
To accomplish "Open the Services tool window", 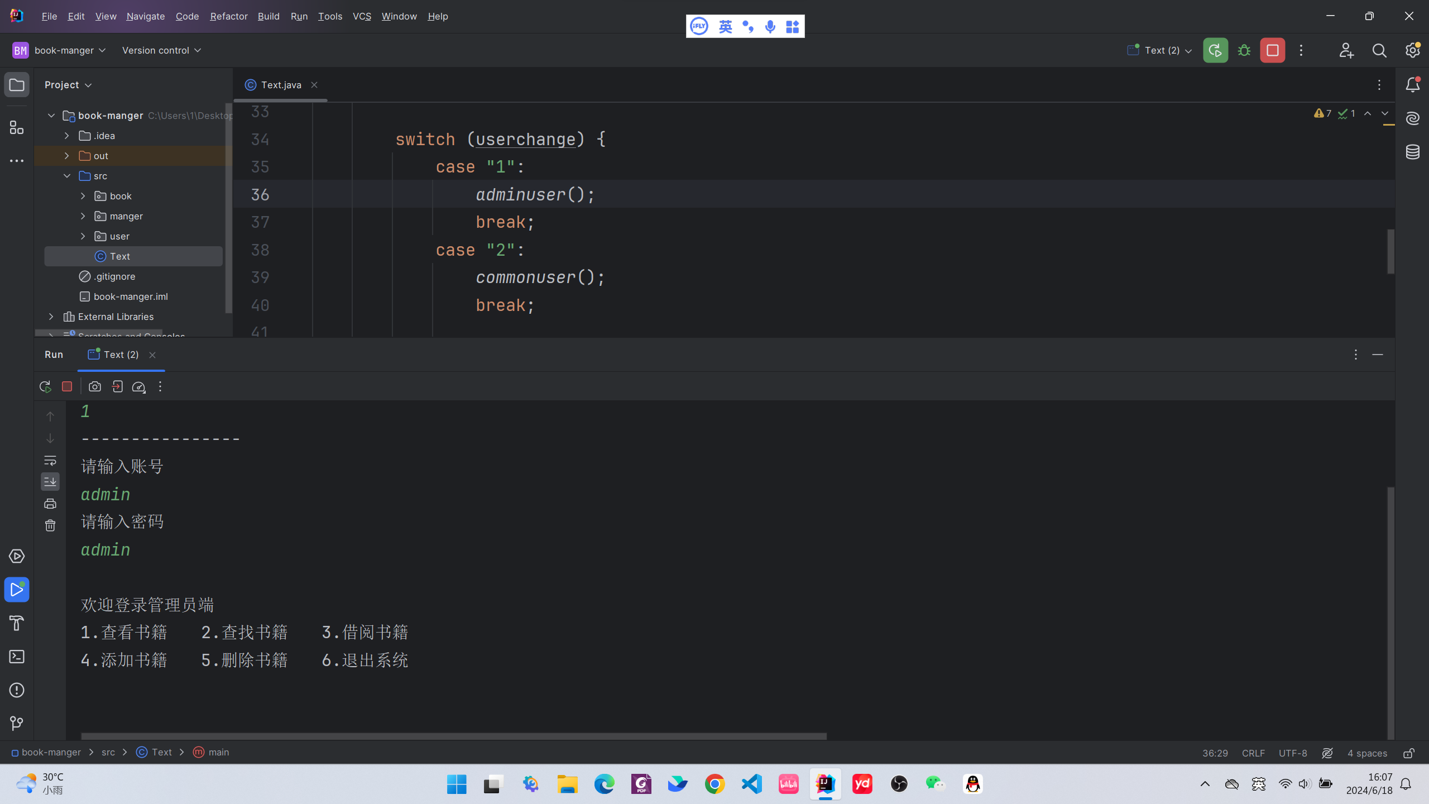I will pos(17,556).
